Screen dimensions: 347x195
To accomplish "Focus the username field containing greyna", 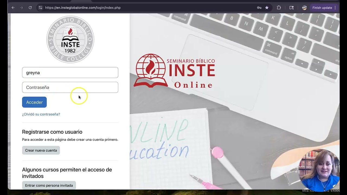I will point(70,73).
